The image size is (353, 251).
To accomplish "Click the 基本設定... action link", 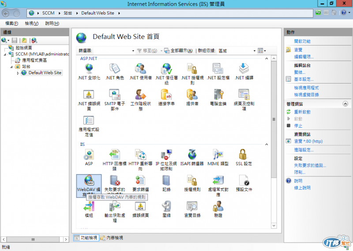I will (x=304, y=79).
